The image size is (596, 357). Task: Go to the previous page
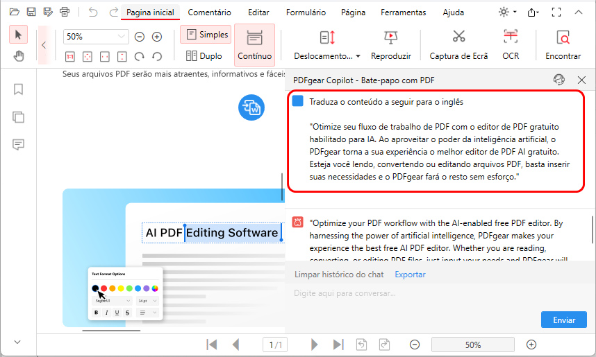pos(235,345)
